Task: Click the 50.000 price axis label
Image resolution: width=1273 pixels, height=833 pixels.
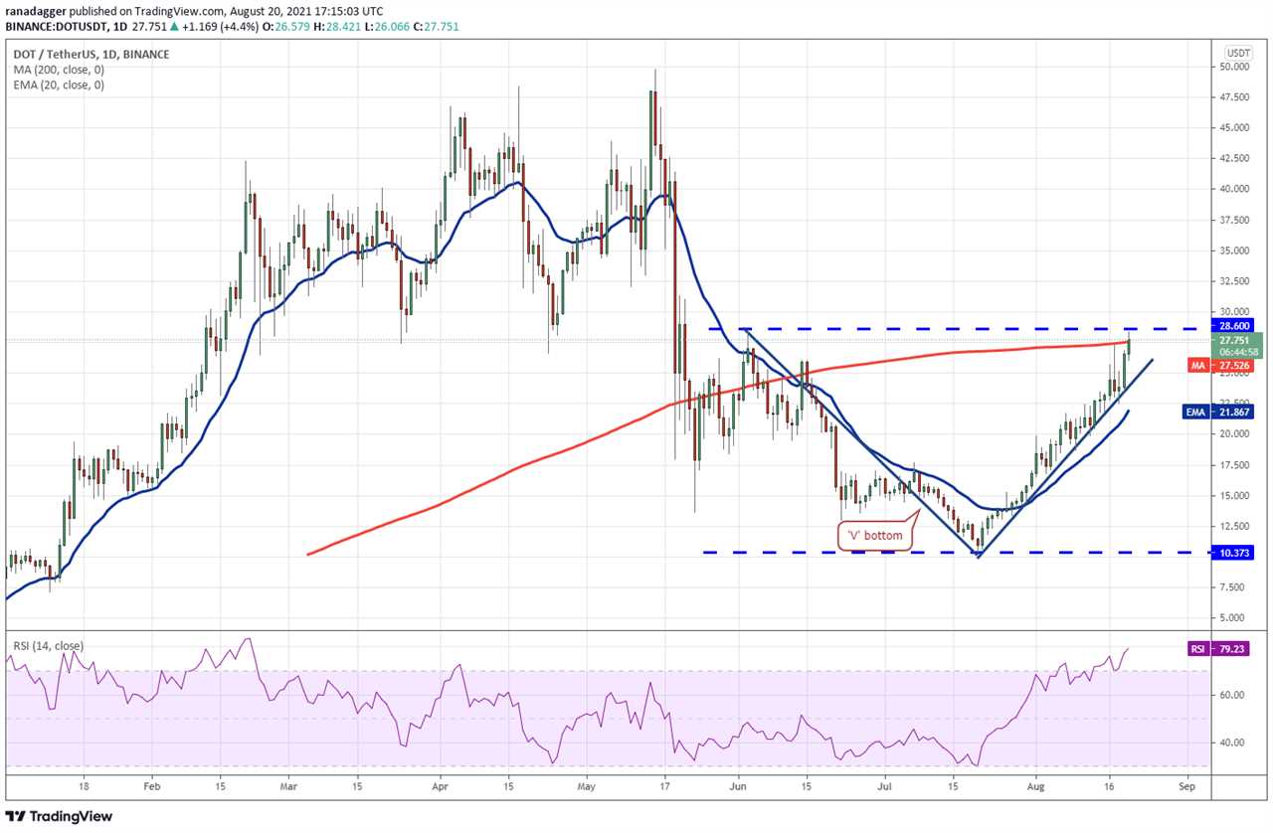Action: point(1236,67)
